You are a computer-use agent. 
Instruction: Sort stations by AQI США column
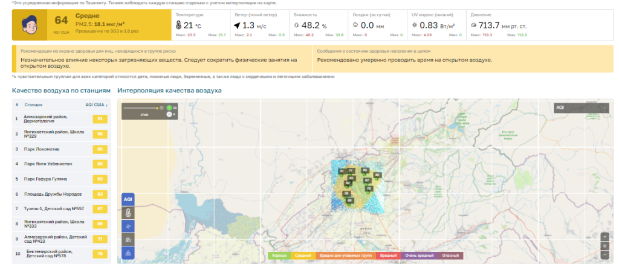coord(97,104)
